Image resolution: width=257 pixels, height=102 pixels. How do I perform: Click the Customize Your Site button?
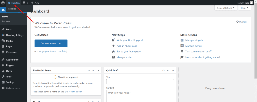point(51,43)
